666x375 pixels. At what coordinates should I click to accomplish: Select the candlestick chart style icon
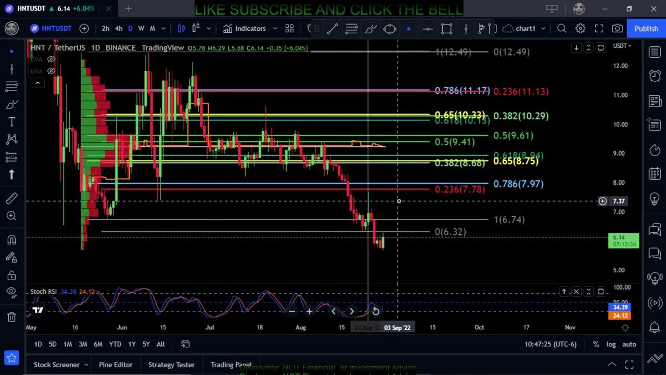point(181,29)
